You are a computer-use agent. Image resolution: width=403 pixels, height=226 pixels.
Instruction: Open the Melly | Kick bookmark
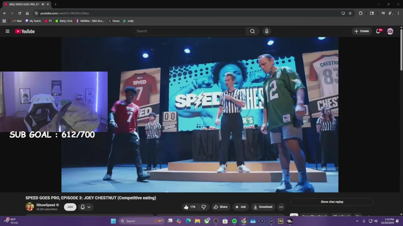pos(64,21)
